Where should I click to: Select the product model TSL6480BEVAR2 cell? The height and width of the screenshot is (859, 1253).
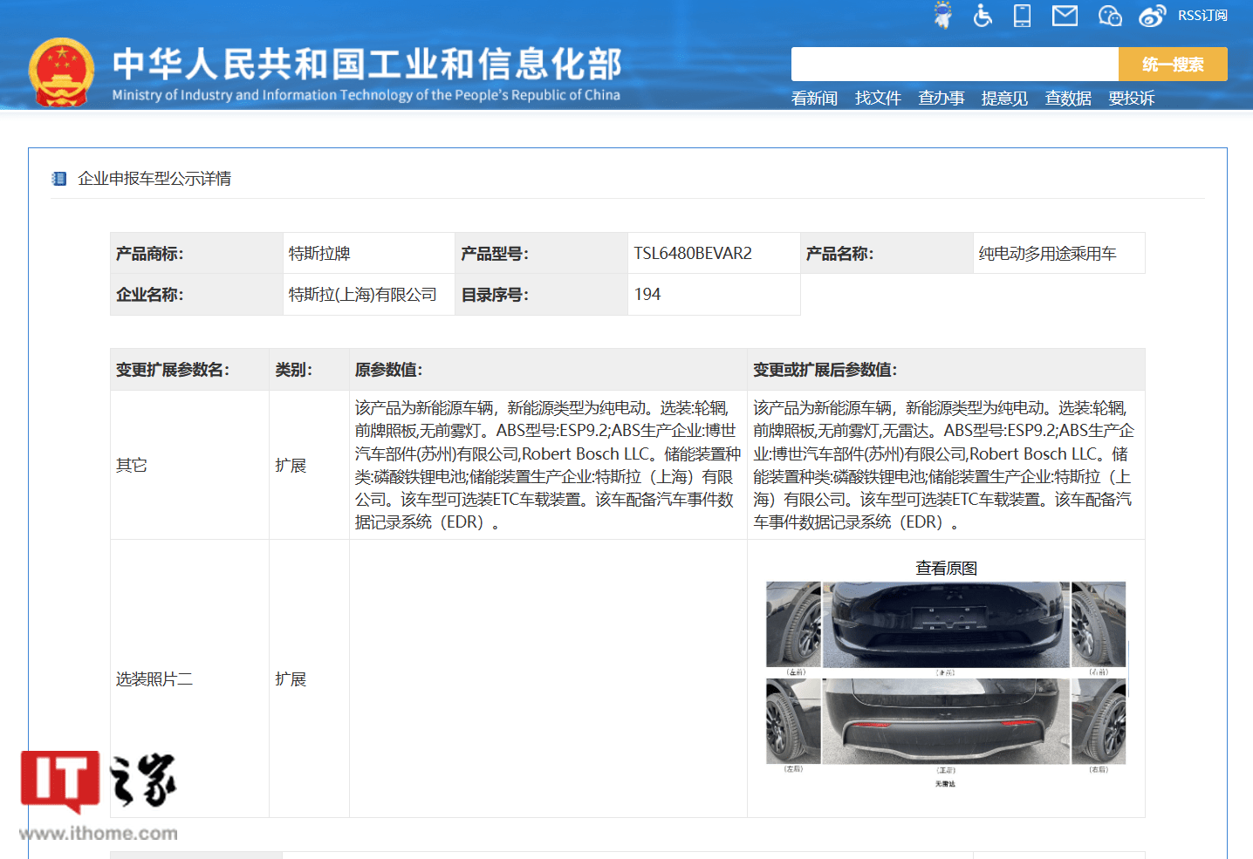(714, 254)
